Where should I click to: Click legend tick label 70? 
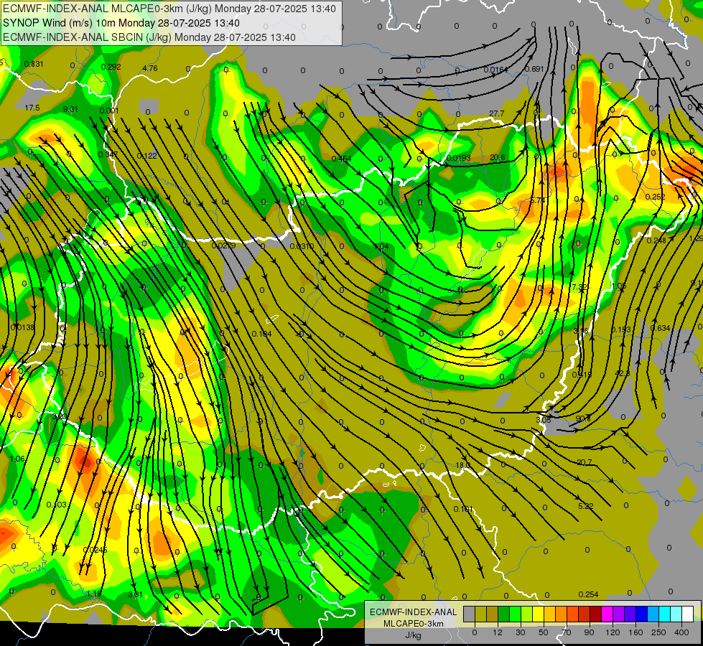(x=567, y=632)
